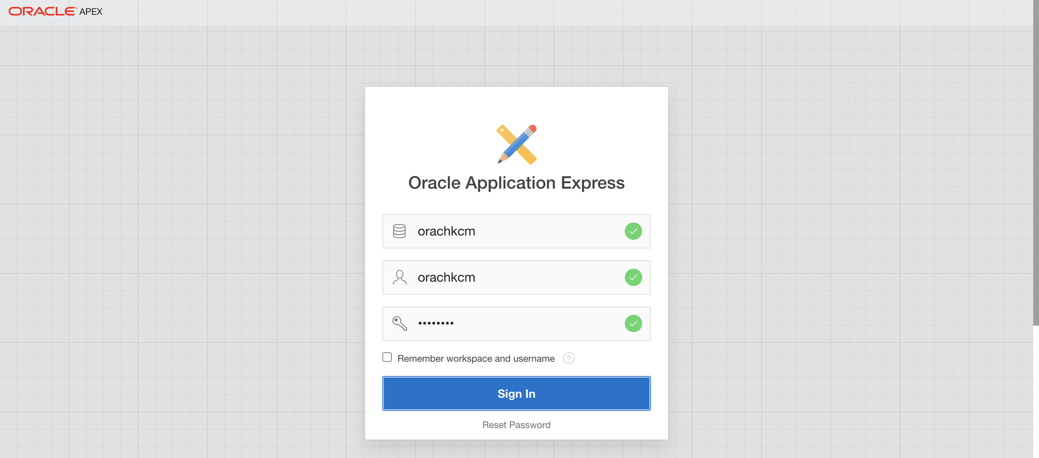Click the workspace field green checkmark
Viewport: 1039px width, 458px height.
click(633, 231)
